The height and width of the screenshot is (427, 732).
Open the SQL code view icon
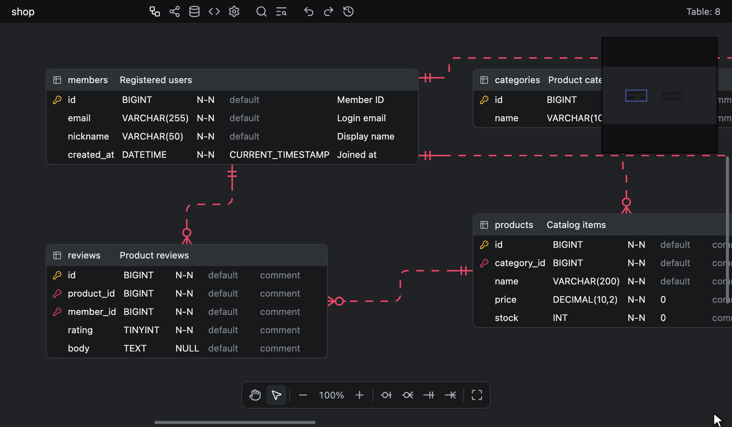(x=214, y=11)
